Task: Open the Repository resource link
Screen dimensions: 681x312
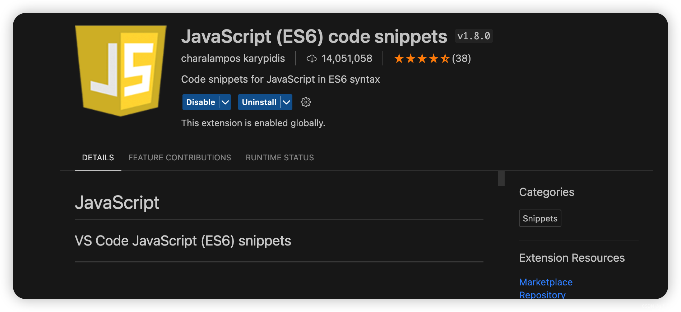Action: pyautogui.click(x=542, y=295)
